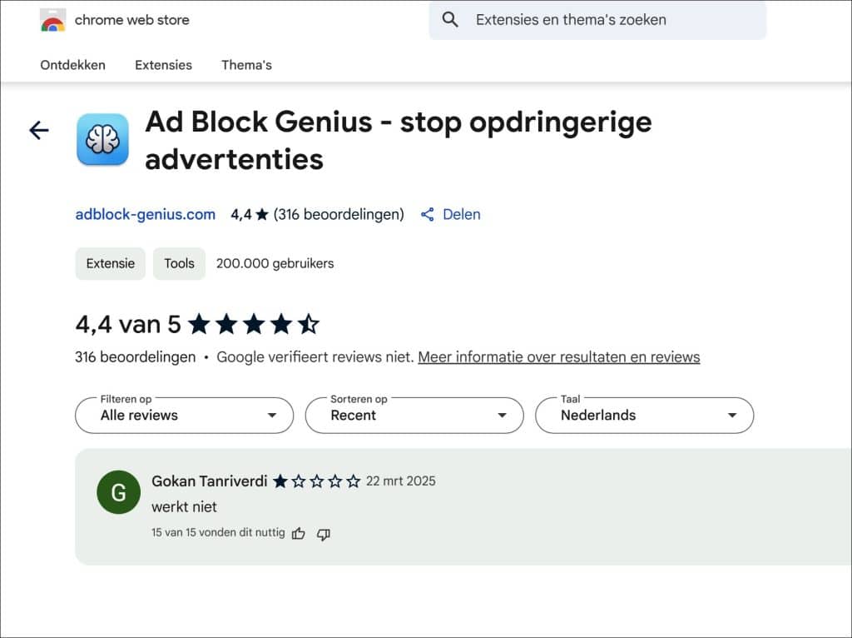Click the chrome web store title text
Screen dimensions: 852x638
[x=132, y=20]
